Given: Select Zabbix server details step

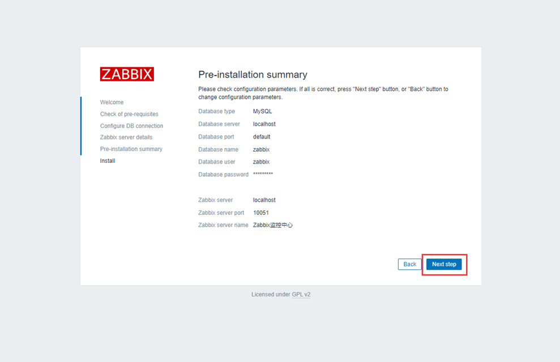Looking at the screenshot, I should 126,137.
